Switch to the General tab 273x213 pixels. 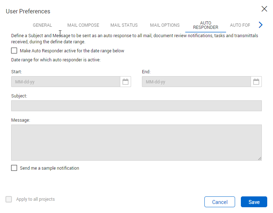(42, 25)
